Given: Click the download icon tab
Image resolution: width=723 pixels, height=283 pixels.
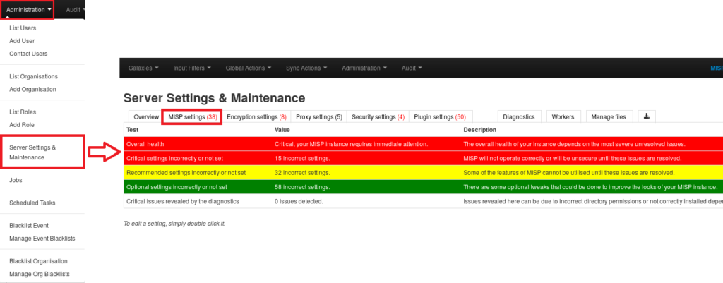Looking at the screenshot, I should (646, 116).
